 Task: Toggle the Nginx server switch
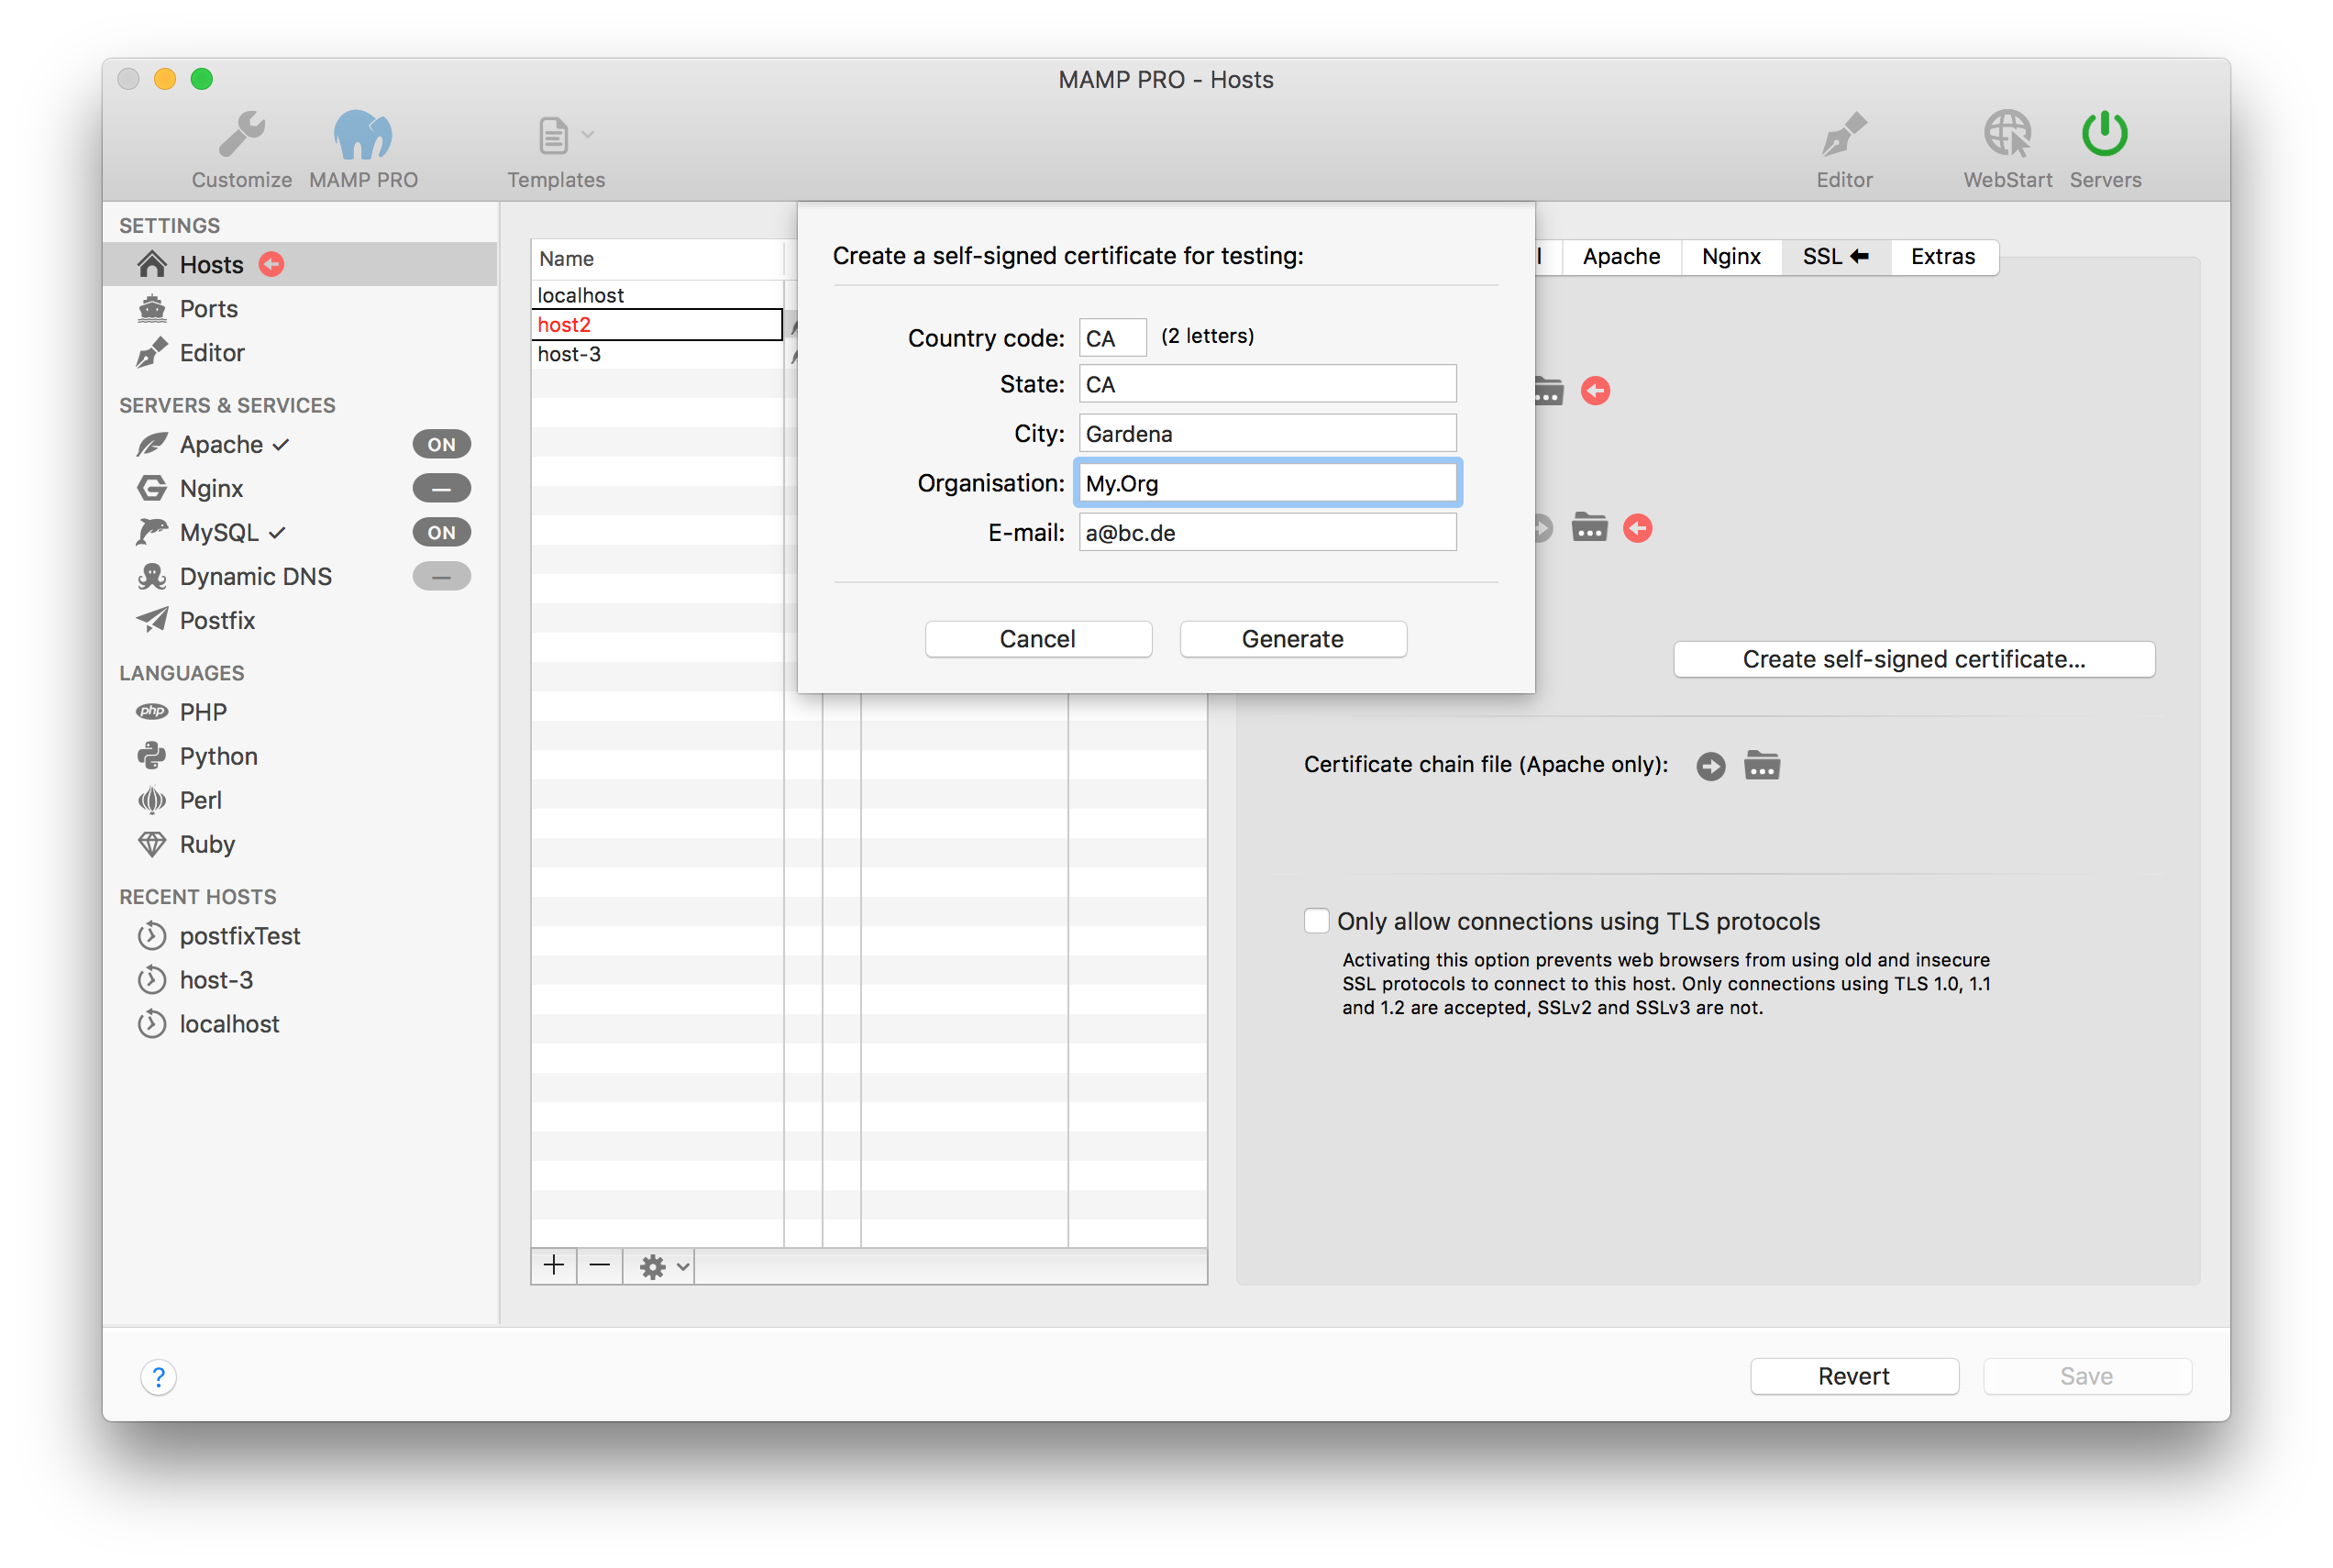(x=441, y=488)
